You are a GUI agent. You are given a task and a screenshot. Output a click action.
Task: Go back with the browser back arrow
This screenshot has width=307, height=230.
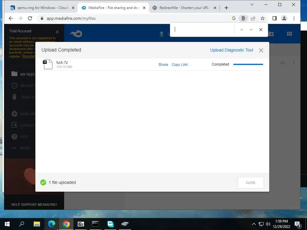pyautogui.click(x=11, y=18)
